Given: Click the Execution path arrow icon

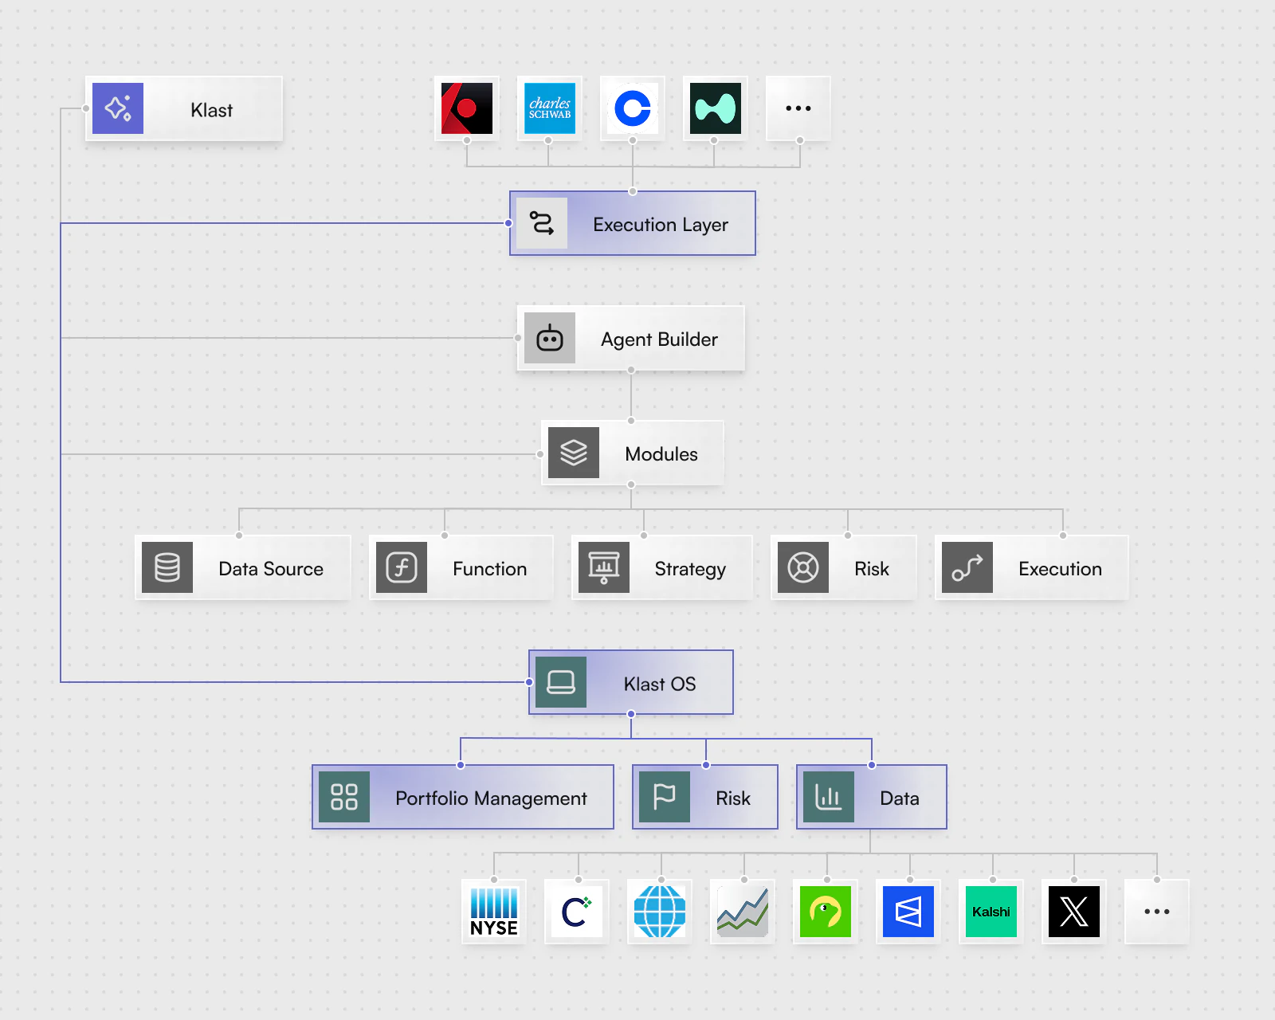Looking at the screenshot, I should (x=967, y=567).
